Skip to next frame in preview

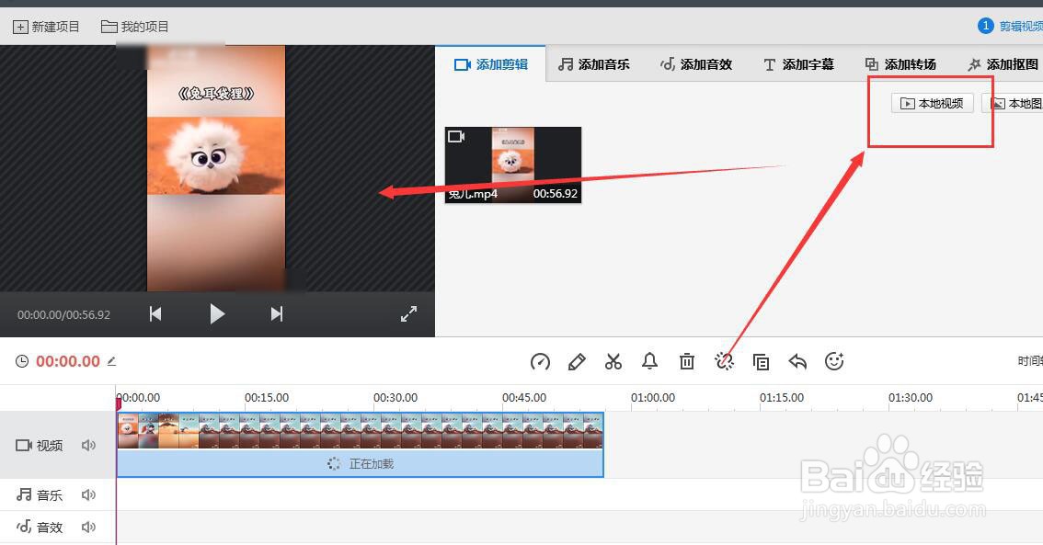(x=277, y=313)
